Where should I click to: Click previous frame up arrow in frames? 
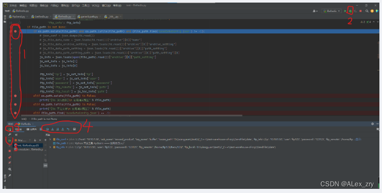pos(29,140)
